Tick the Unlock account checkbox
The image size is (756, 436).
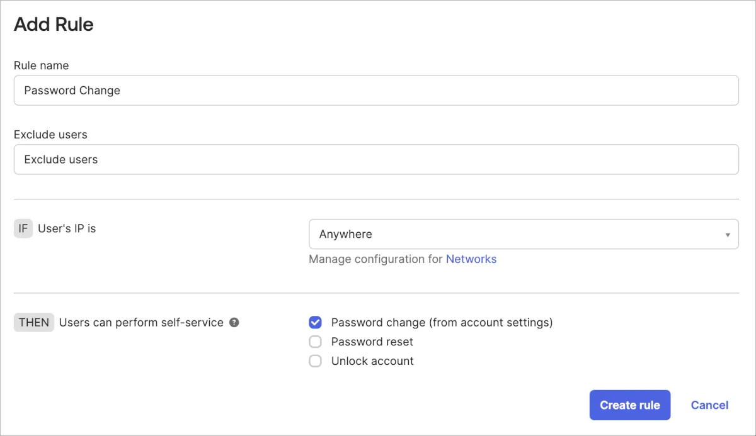(315, 361)
